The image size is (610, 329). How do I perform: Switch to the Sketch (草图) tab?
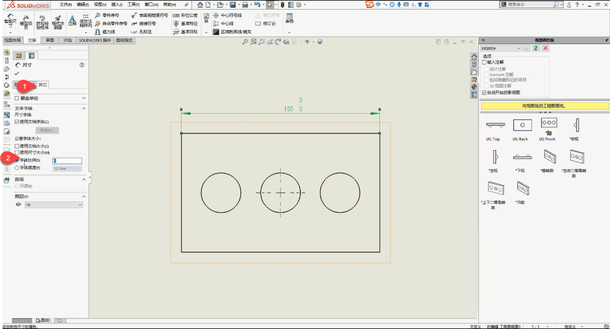click(x=50, y=40)
